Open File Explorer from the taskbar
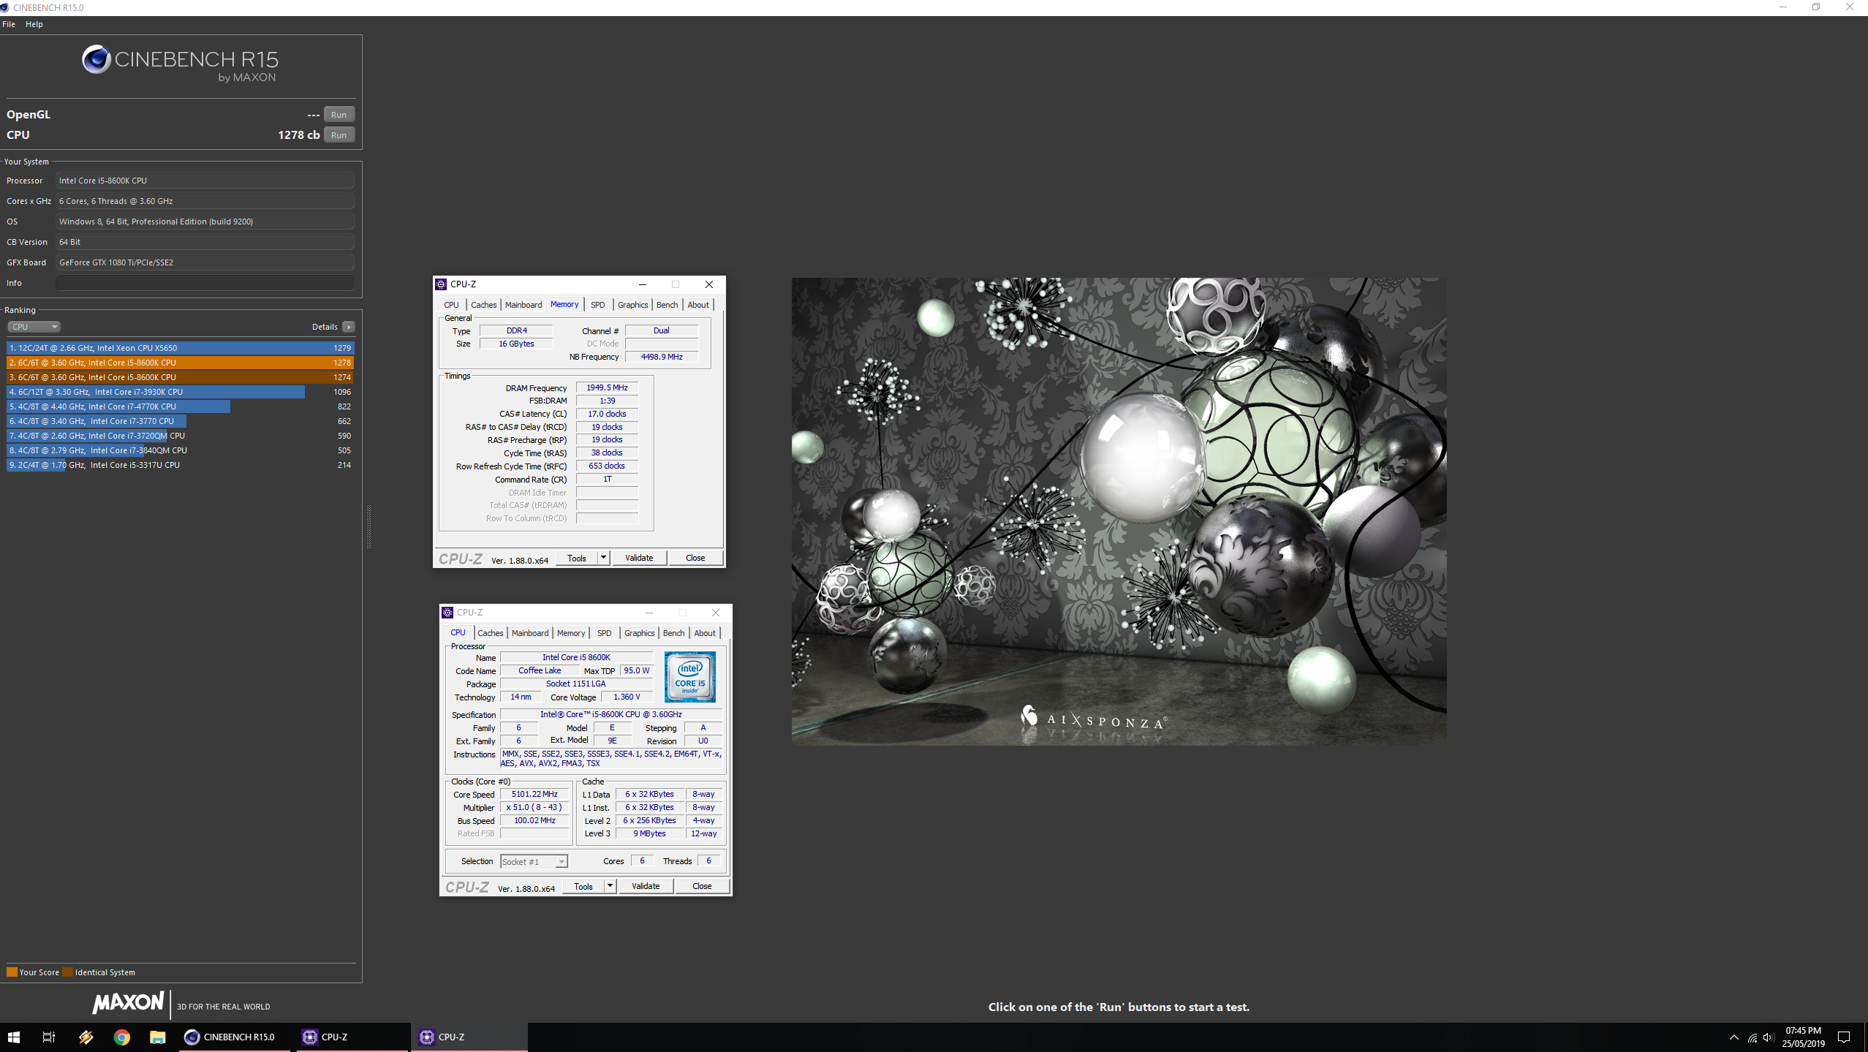The width and height of the screenshot is (1868, 1052). pyautogui.click(x=158, y=1037)
